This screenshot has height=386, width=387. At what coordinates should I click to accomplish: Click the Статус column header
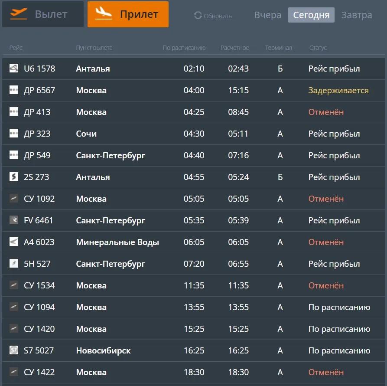(318, 48)
